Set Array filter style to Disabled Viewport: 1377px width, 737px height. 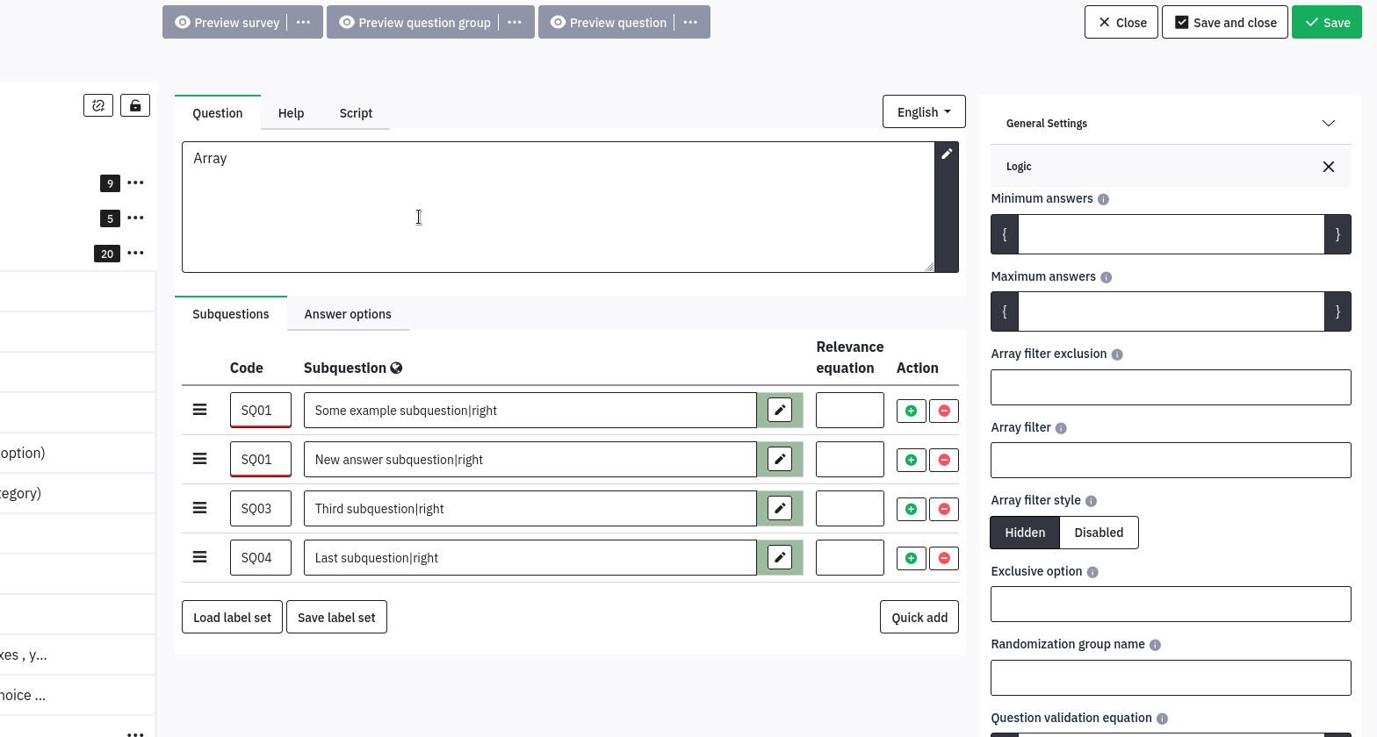(1099, 533)
